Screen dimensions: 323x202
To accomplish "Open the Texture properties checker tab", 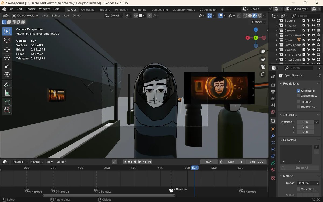I will pyautogui.click(x=273, y=178).
